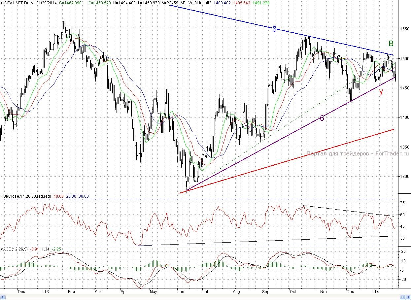Select the date 01/29/2014 in the header
The width and height of the screenshot is (411, 300).
(x=47, y=2)
